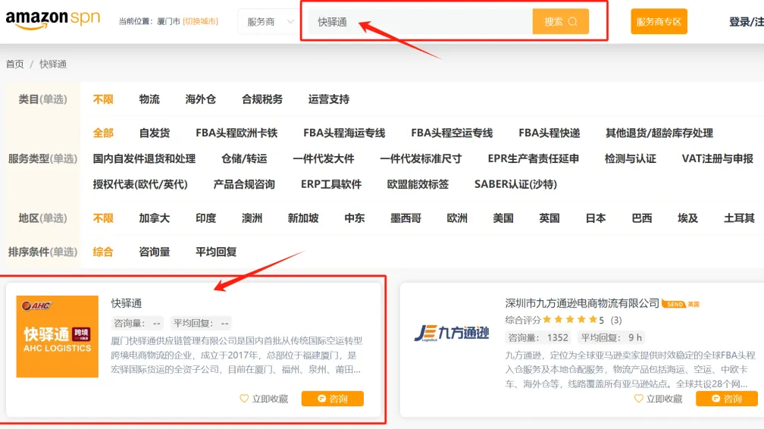The image size is (764, 429).
Task: Select 海外仓 category filter
Action: [200, 99]
